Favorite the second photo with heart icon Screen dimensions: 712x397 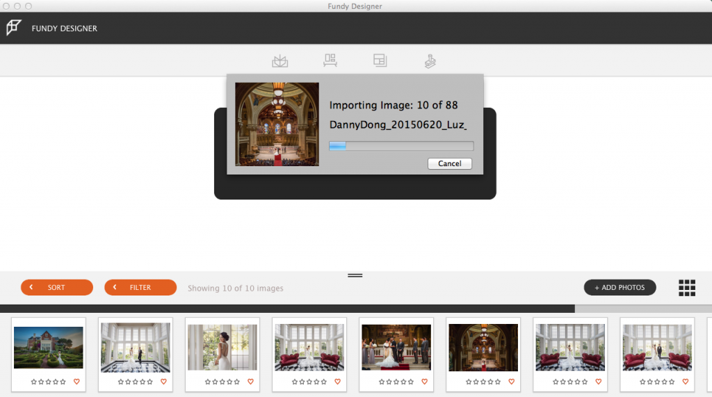pyautogui.click(x=163, y=382)
